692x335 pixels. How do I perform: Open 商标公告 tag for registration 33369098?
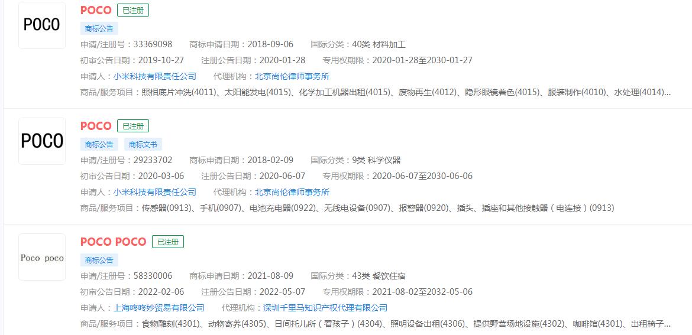click(x=99, y=28)
